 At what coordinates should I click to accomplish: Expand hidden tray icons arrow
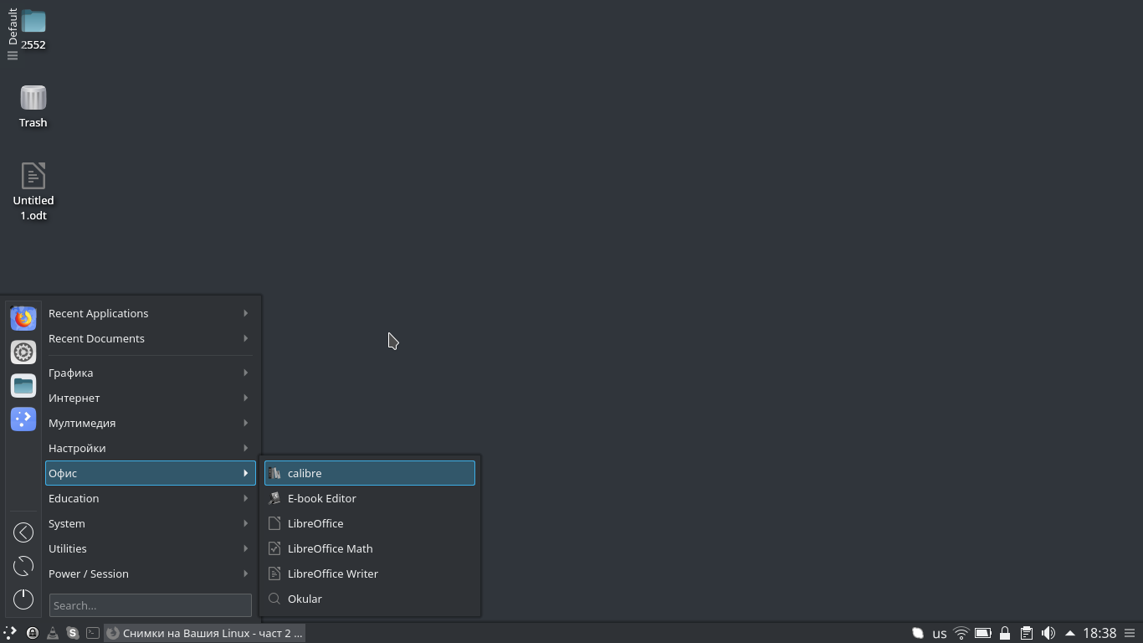tap(1069, 633)
